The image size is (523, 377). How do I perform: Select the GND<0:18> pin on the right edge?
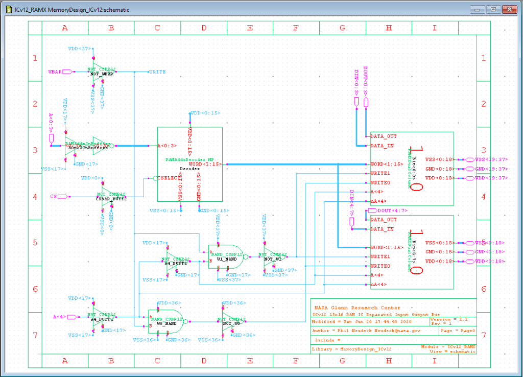(x=470, y=252)
